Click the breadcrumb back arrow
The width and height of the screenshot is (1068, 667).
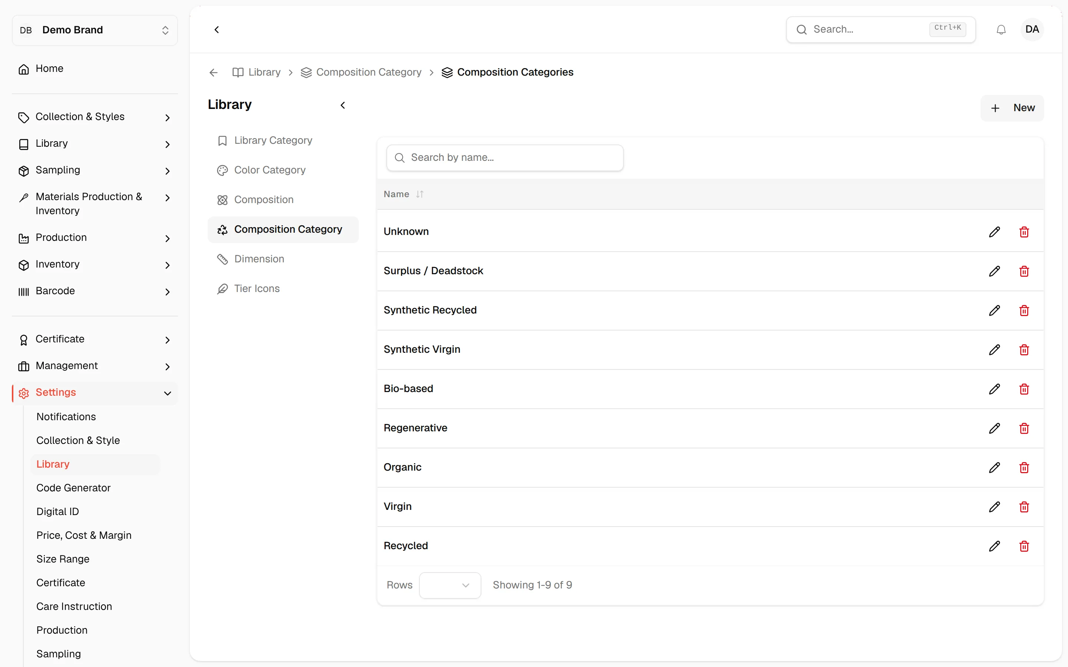214,72
